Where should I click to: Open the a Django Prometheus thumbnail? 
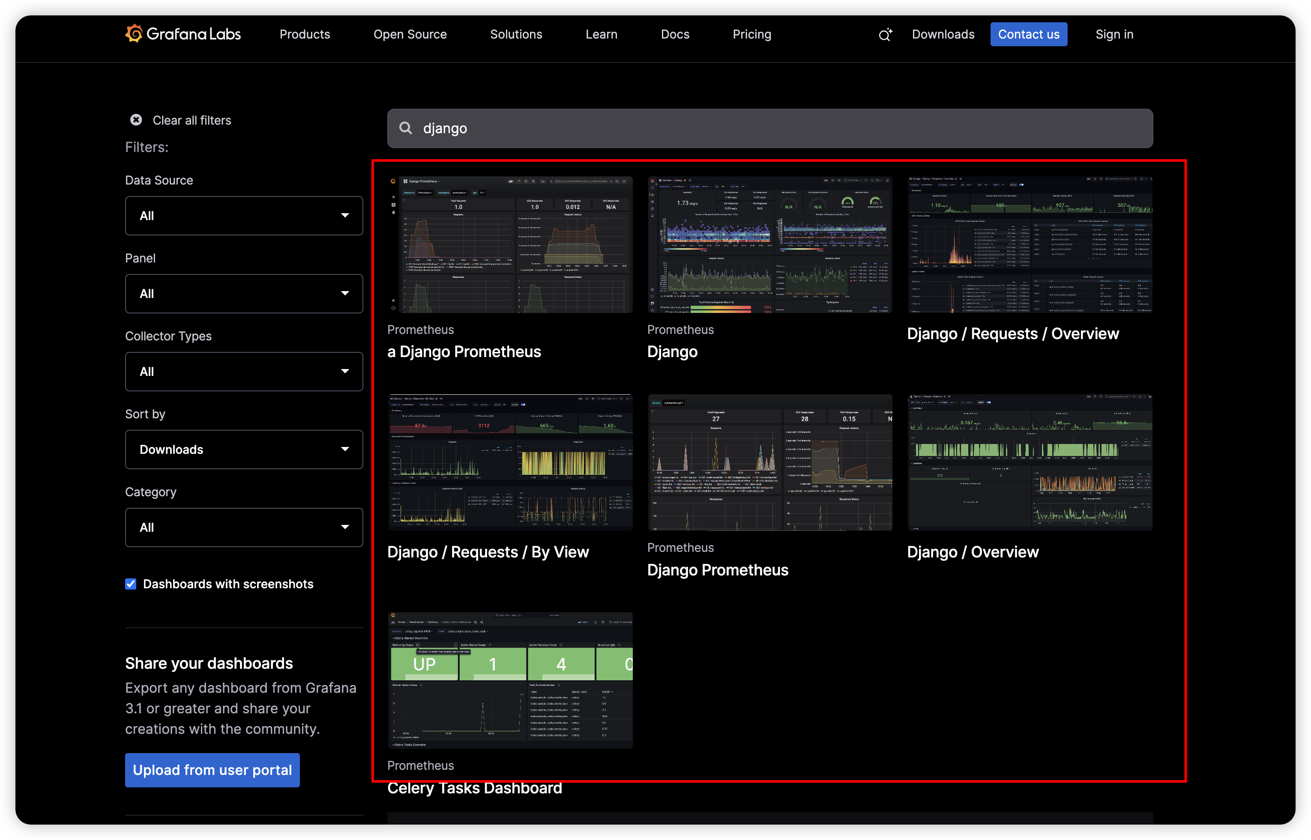[510, 244]
